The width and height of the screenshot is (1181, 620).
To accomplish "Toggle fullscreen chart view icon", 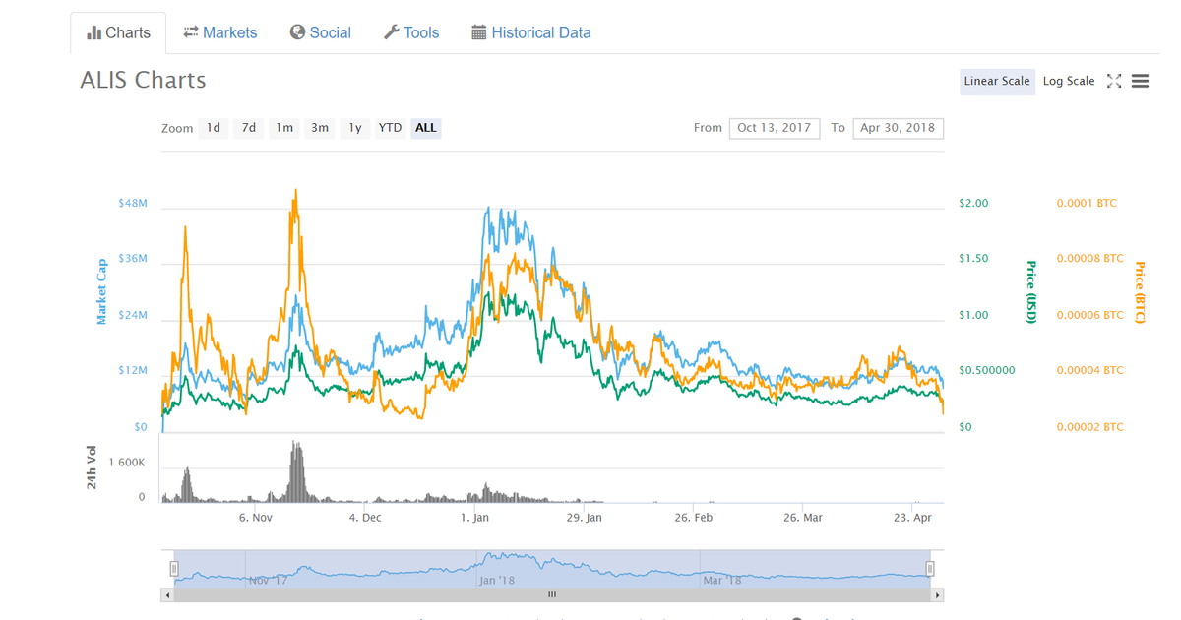I will (x=1114, y=81).
